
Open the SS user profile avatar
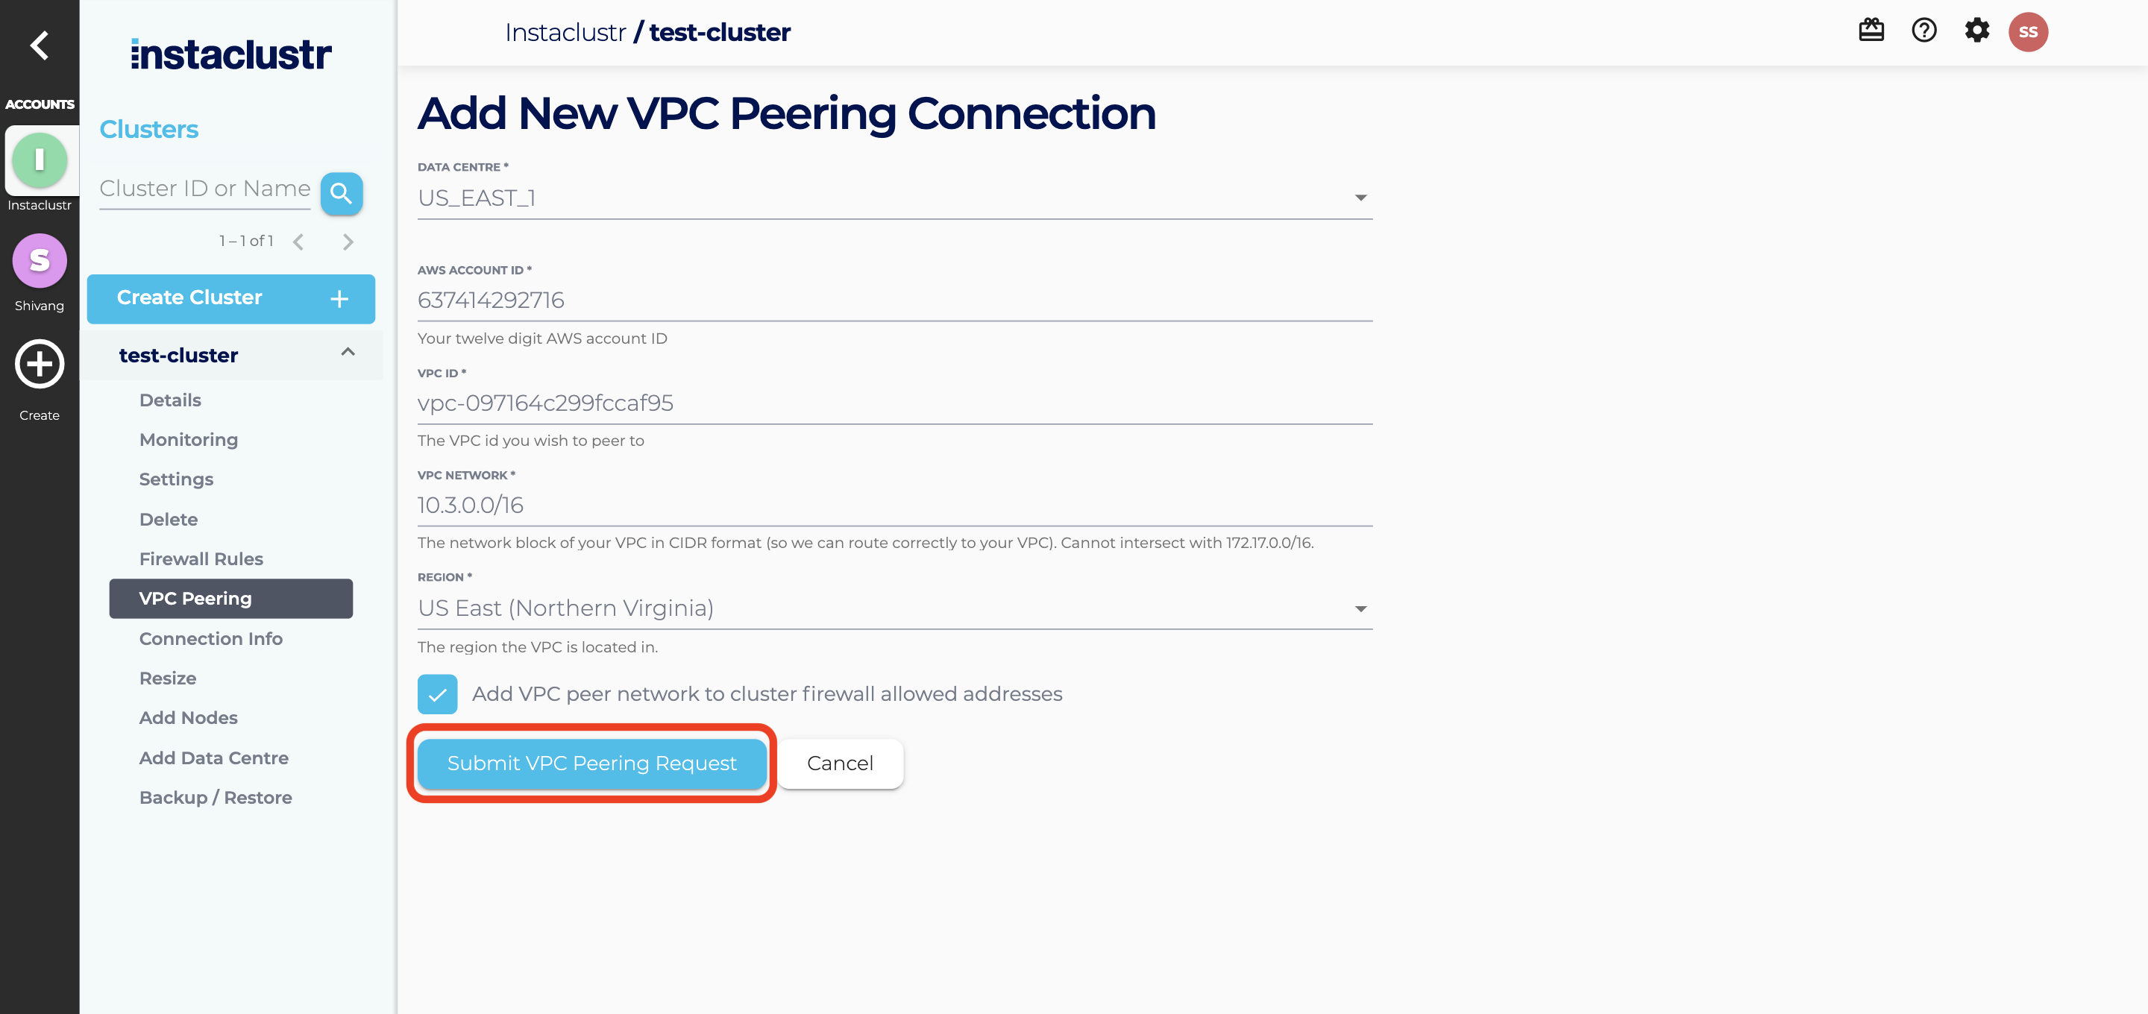[x=2028, y=31]
